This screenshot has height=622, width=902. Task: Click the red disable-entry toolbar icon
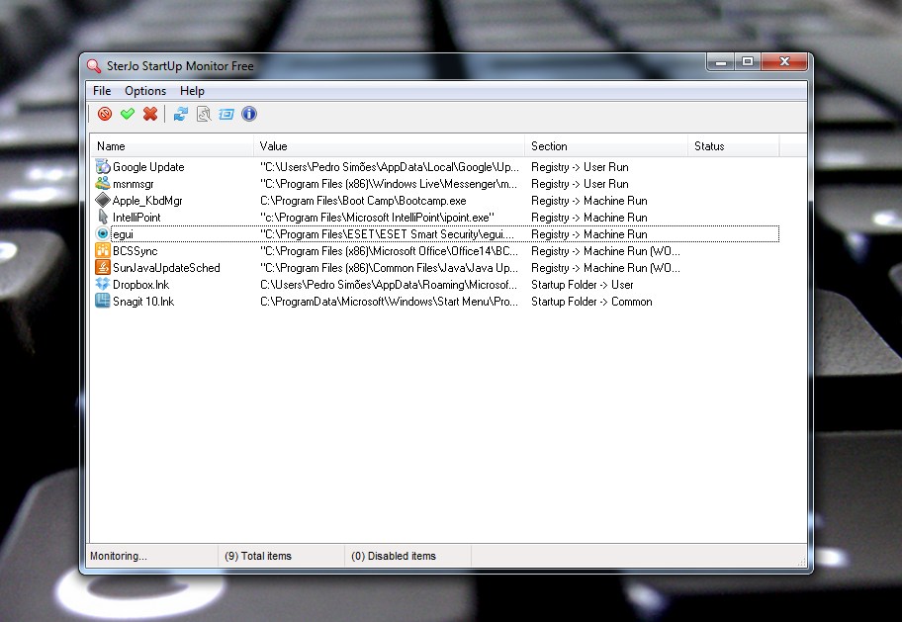click(x=105, y=114)
